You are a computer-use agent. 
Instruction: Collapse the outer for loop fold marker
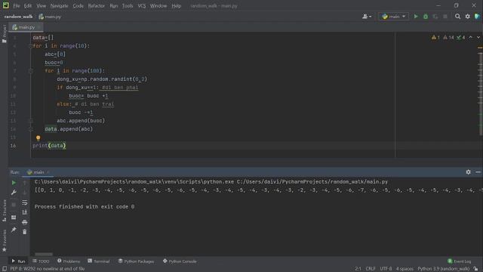[31, 46]
